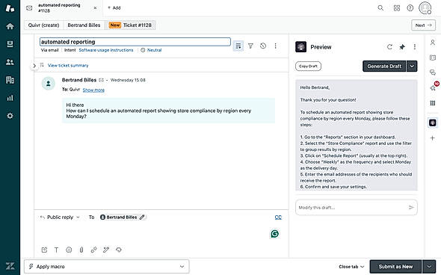This screenshot has width=441, height=275.
Task: Open the Home view in sidebar
Action: pos(10,26)
